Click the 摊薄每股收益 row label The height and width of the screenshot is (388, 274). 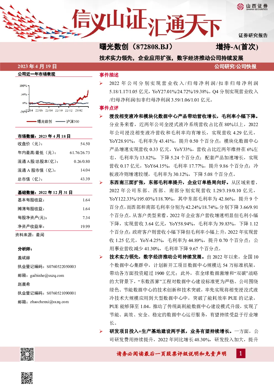[31, 209]
